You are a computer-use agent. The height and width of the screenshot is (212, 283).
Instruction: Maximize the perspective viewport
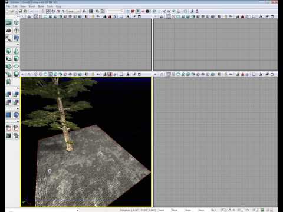click(x=139, y=74)
